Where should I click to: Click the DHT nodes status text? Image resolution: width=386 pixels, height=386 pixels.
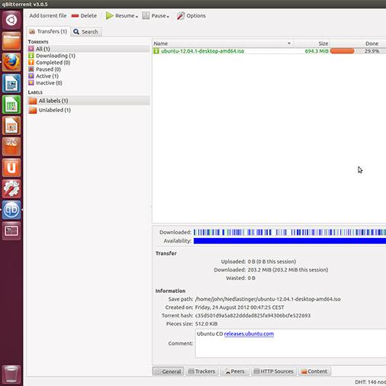tap(370, 382)
